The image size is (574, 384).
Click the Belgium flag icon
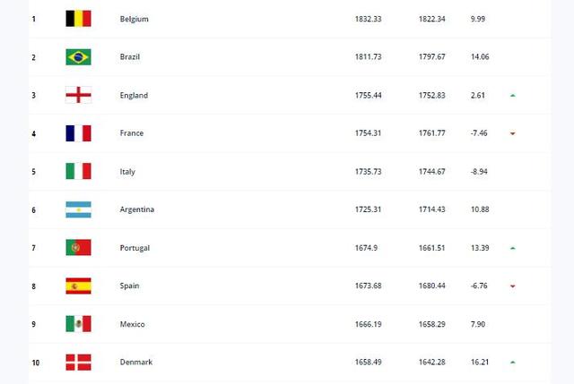[78, 19]
